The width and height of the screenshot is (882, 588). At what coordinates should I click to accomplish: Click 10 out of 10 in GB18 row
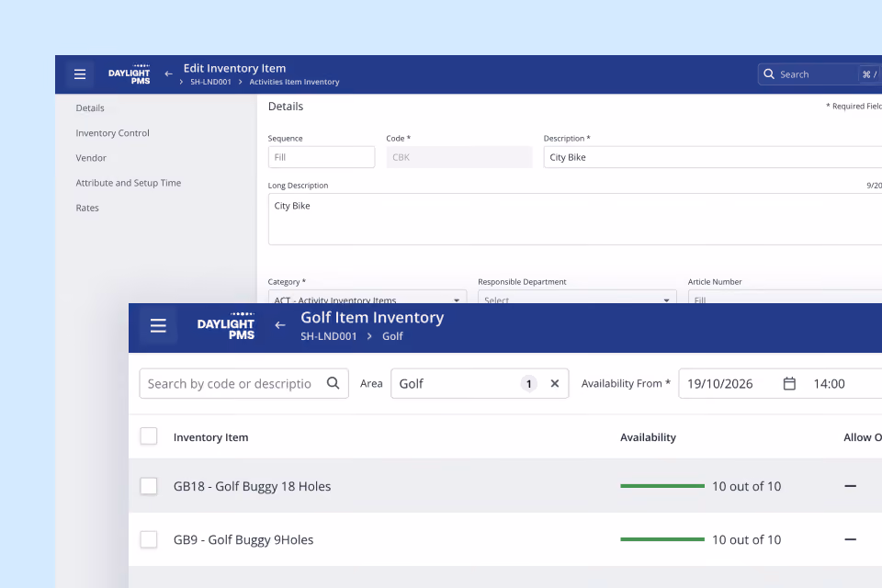[746, 486]
